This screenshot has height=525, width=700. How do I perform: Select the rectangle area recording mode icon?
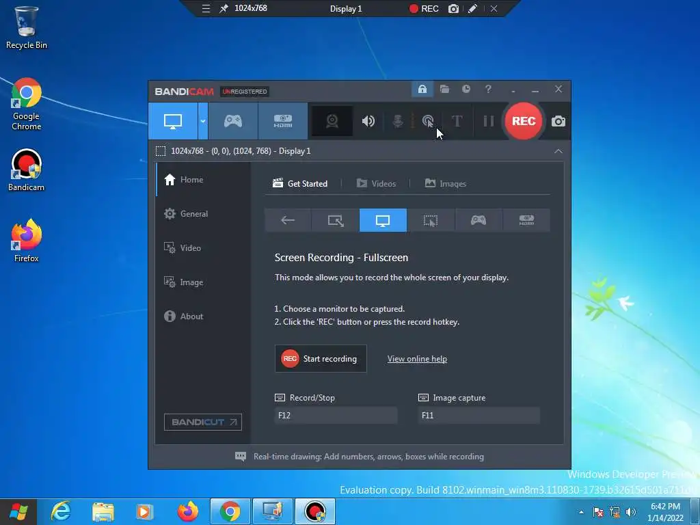(x=335, y=220)
